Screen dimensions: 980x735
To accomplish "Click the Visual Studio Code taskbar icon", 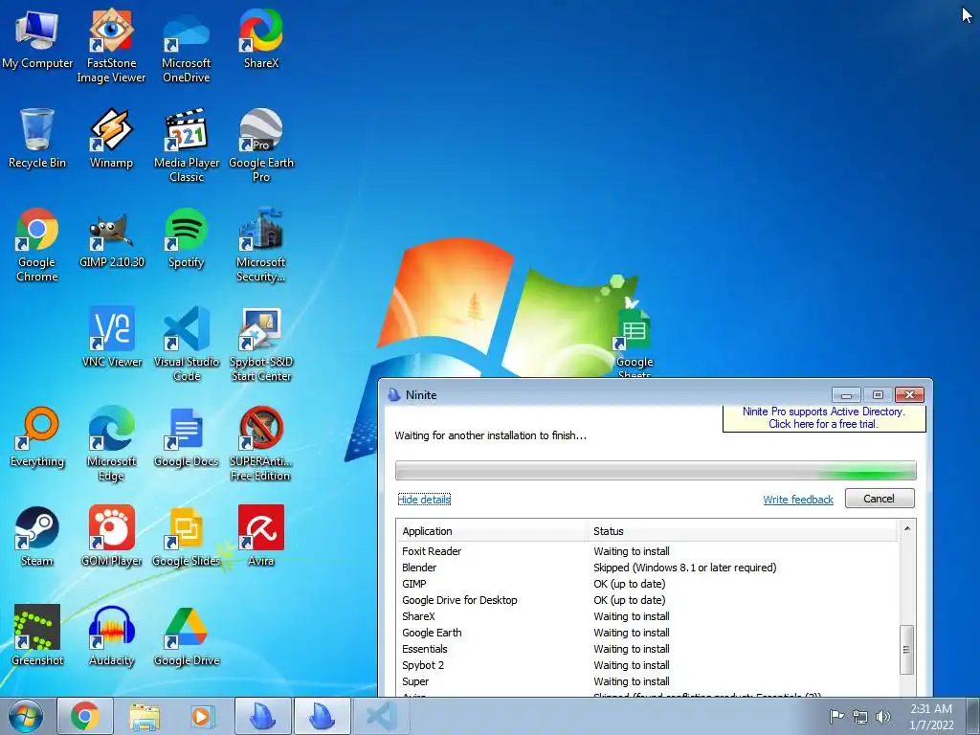I will click(x=381, y=717).
